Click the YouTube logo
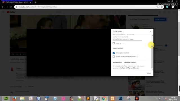 11,12
